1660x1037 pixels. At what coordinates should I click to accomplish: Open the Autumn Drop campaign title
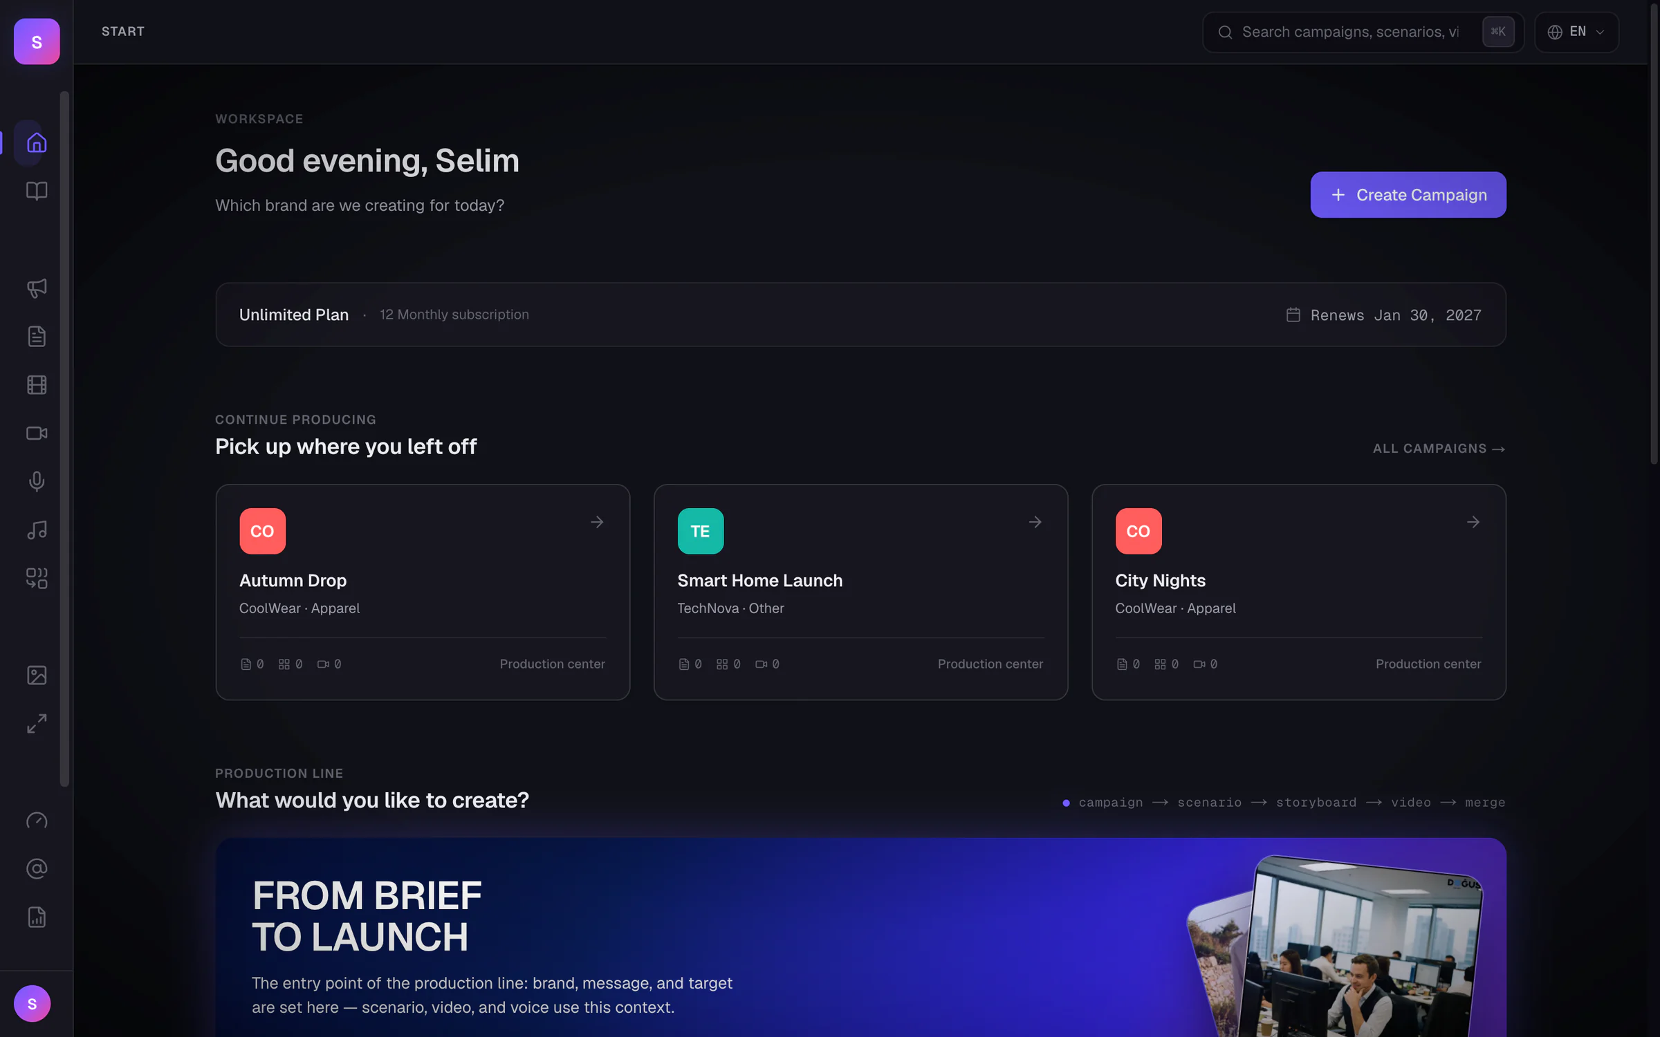click(x=293, y=581)
